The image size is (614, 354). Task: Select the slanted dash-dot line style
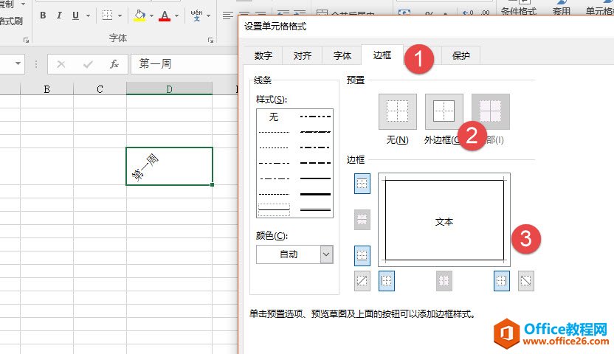tap(315, 132)
